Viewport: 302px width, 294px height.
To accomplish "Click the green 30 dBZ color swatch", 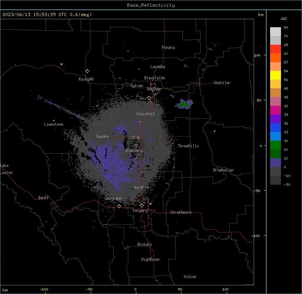I will click(275, 145).
